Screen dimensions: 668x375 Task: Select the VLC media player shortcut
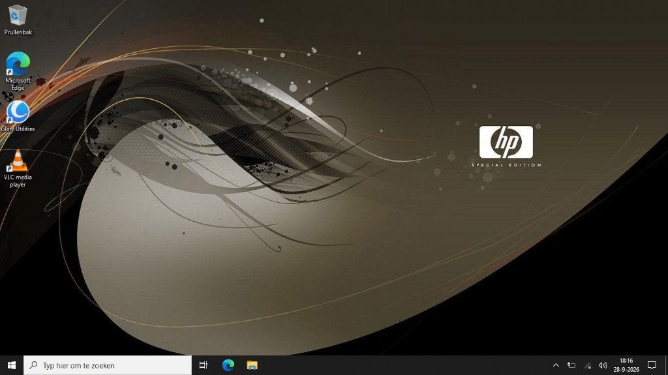[x=18, y=168]
